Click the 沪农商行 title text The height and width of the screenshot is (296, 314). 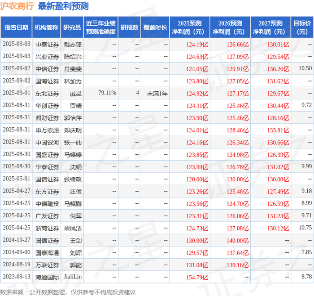coord(17,6)
